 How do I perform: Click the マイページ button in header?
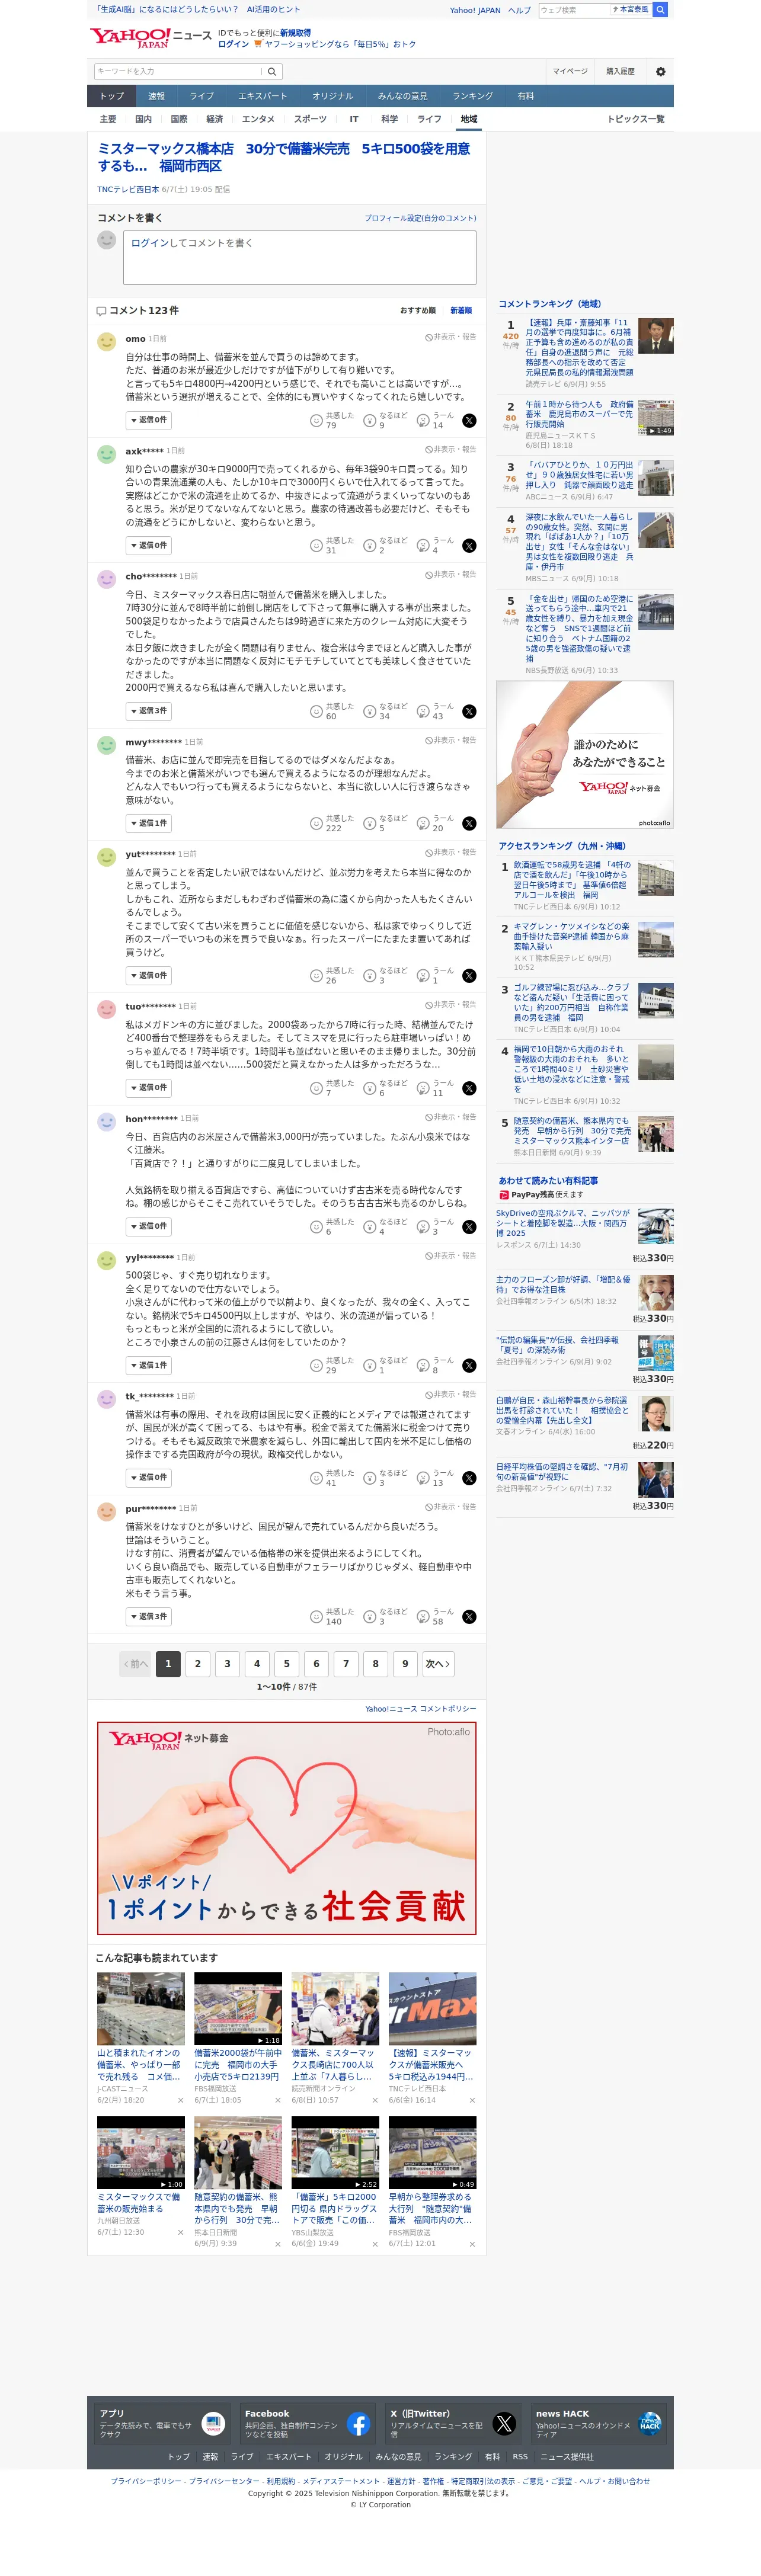pyautogui.click(x=570, y=71)
